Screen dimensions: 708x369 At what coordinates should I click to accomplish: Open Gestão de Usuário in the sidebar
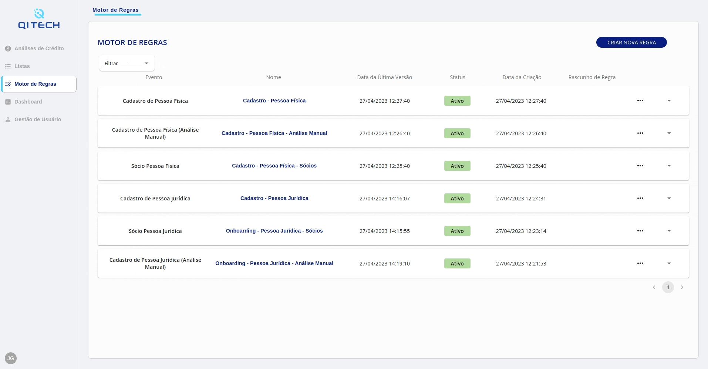[39, 119]
